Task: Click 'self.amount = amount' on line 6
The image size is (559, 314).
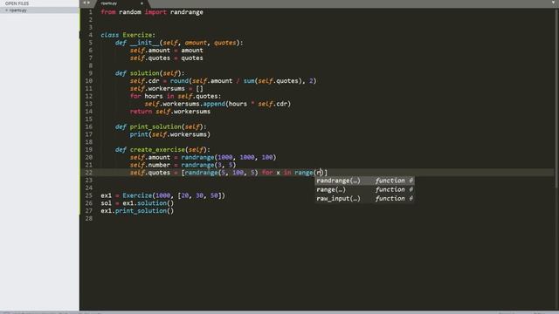Action: 167,51
